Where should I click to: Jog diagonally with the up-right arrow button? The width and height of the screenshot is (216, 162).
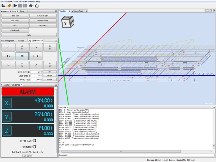point(36,47)
